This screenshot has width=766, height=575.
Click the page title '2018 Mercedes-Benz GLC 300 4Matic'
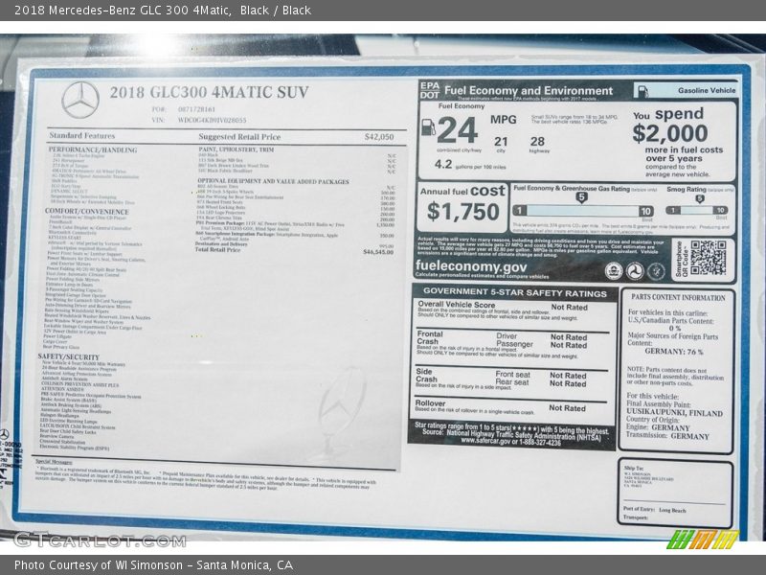(124, 11)
